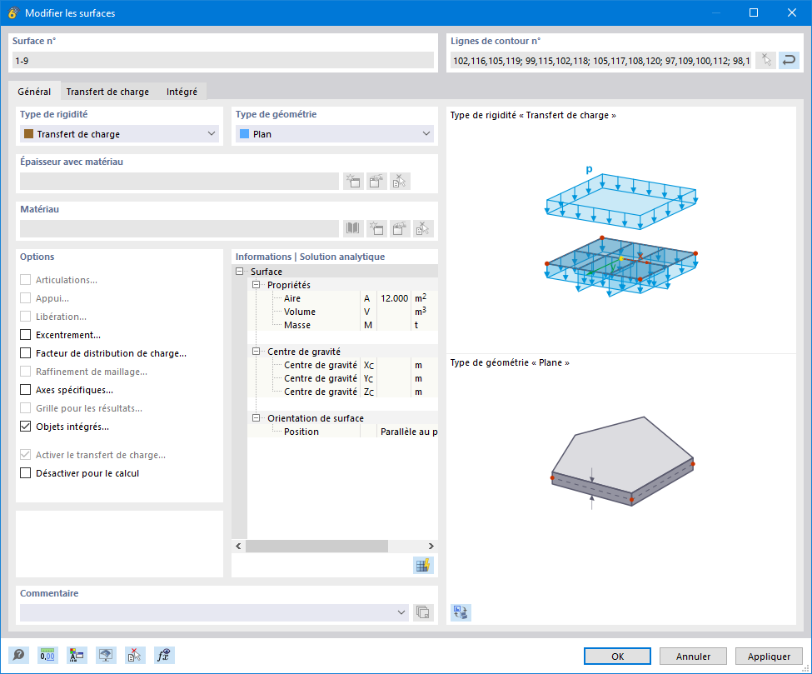812x674 pixels.
Task: Click the OK button
Action: [617, 656]
